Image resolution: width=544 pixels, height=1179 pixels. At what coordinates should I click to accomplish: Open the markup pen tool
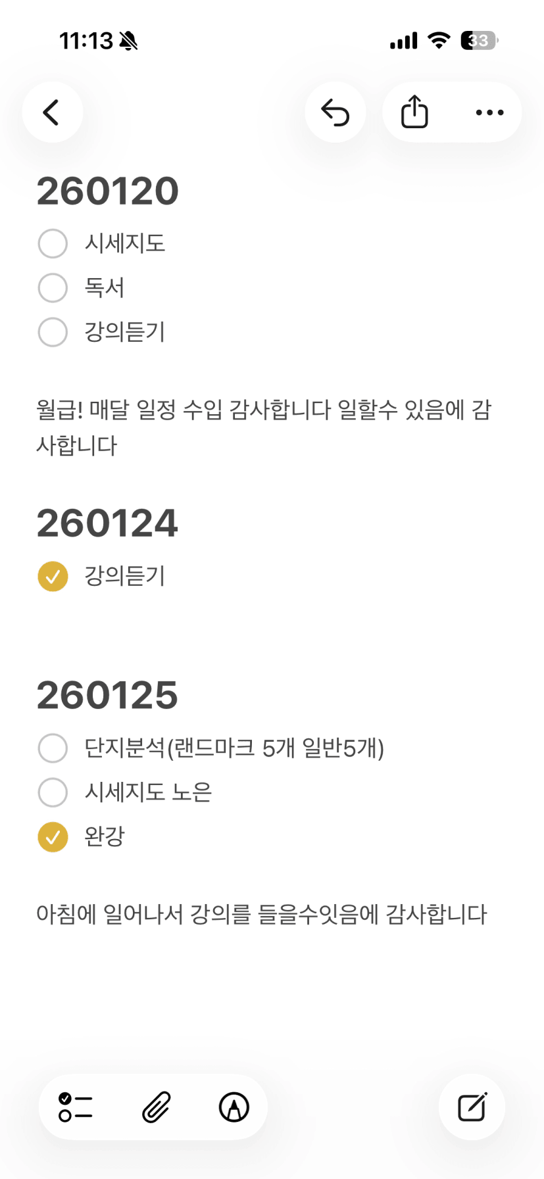234,1107
